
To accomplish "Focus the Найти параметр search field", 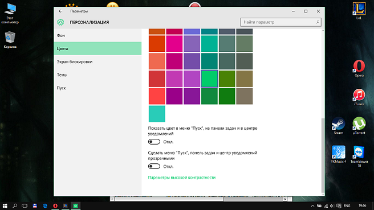I will 280,22.
